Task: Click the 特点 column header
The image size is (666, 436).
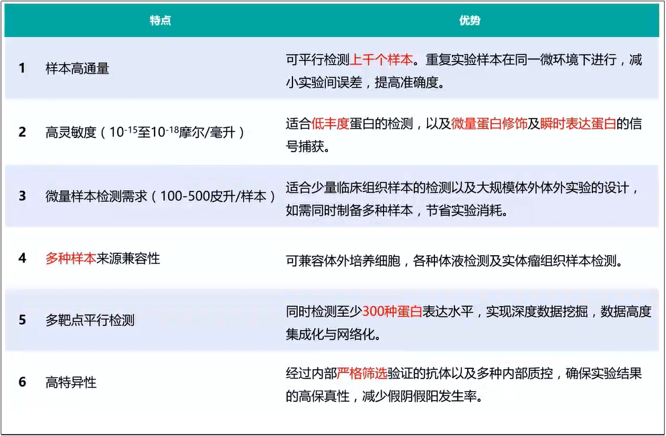Action: [160, 21]
